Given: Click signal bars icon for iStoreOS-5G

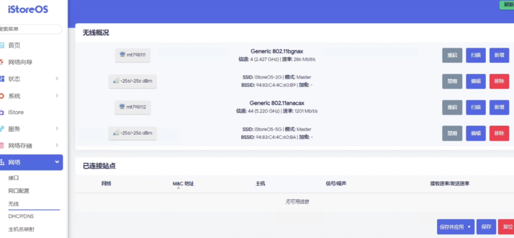Looking at the screenshot, I should click(116, 133).
